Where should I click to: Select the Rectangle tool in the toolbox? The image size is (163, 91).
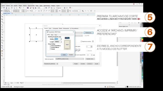2,30
